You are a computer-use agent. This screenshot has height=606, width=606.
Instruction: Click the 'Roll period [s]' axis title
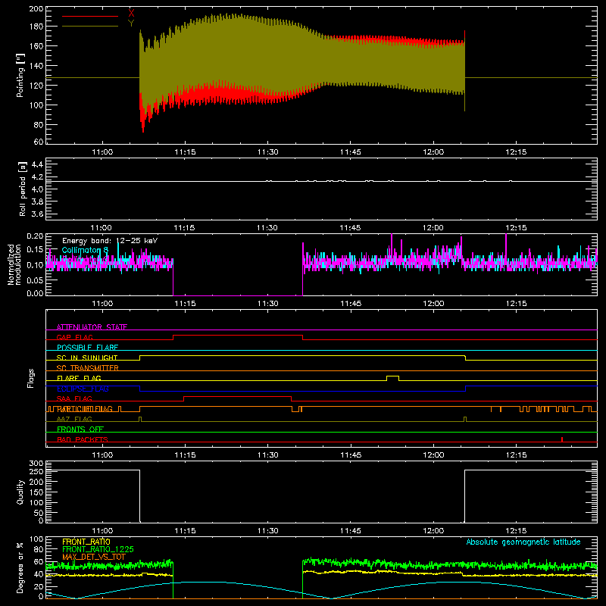point(22,189)
